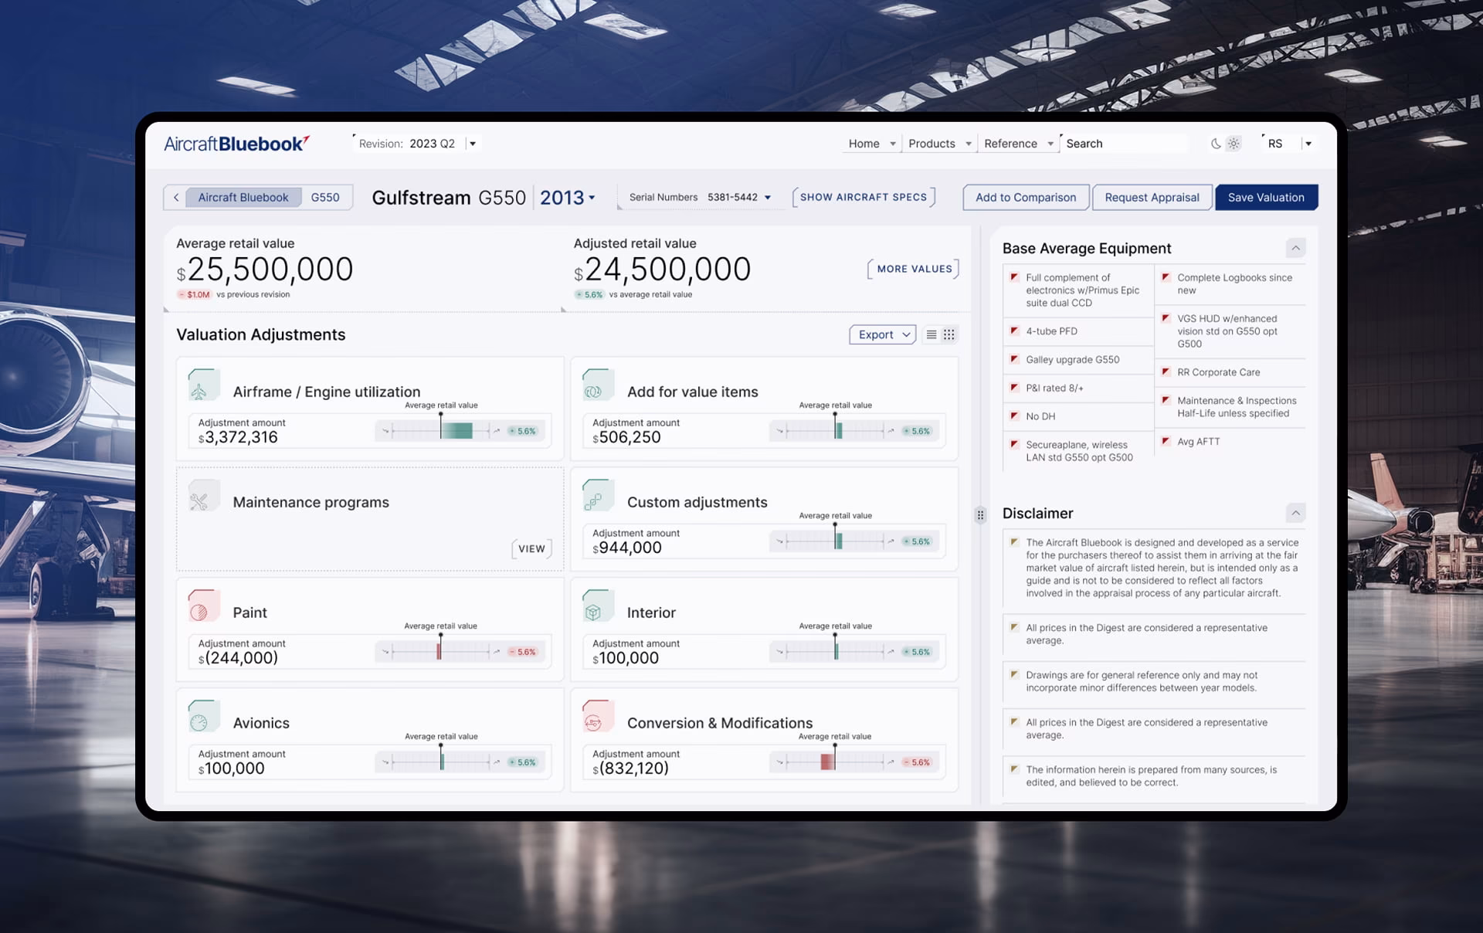Click Custom adjustments amount $944,000
1483x933 pixels.
tap(627, 548)
